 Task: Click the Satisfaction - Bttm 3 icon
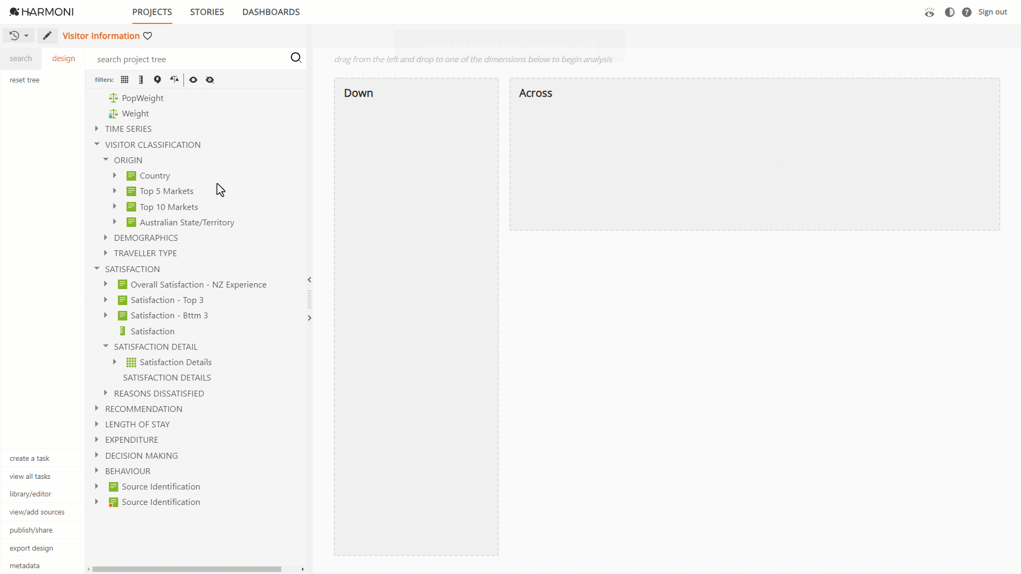click(122, 316)
